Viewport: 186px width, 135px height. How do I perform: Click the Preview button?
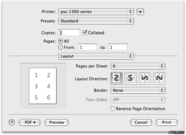point(57,122)
